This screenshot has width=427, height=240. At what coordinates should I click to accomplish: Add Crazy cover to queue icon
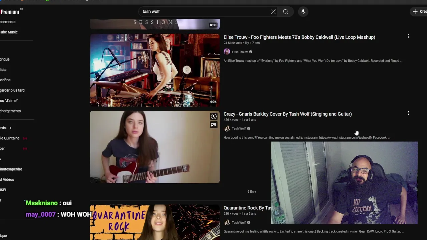click(x=213, y=125)
